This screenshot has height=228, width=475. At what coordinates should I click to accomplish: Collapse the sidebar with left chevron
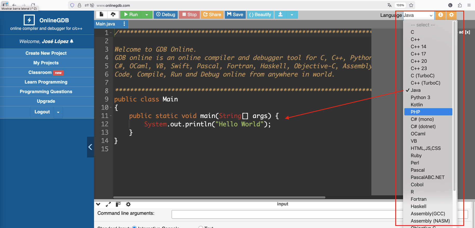click(x=90, y=147)
